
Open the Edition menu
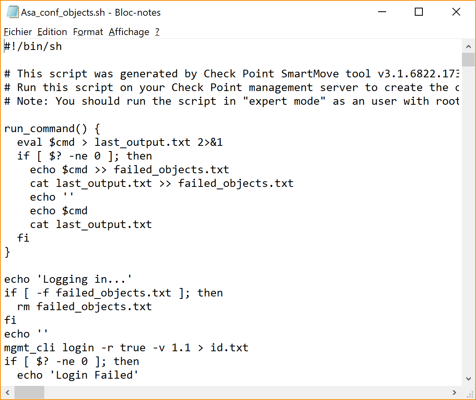click(x=52, y=32)
